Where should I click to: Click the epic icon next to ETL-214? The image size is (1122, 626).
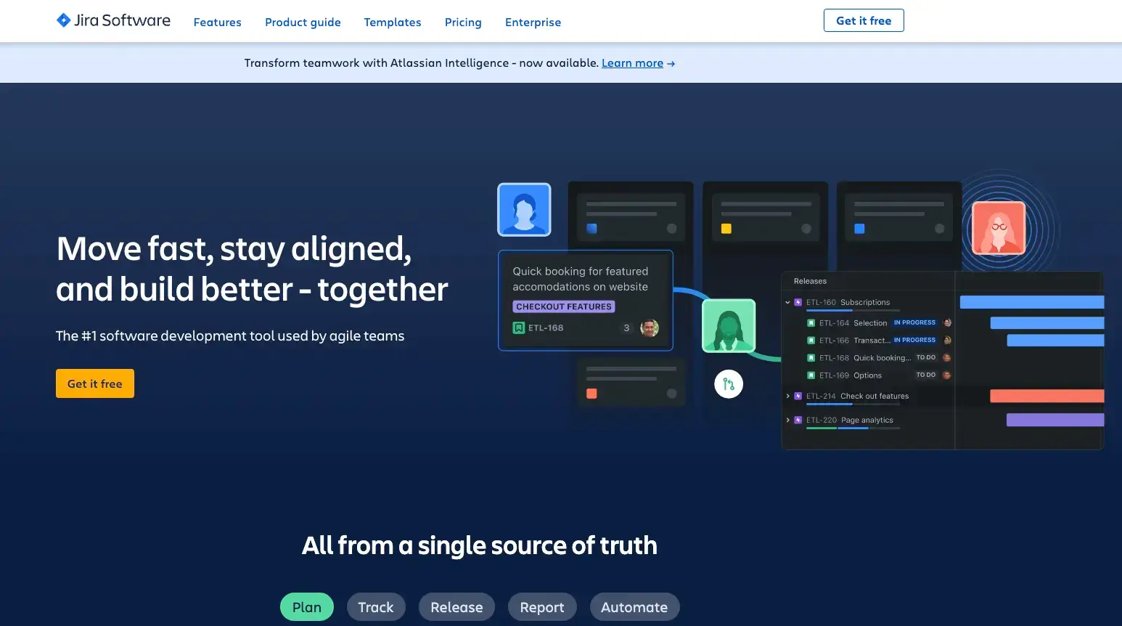point(798,396)
